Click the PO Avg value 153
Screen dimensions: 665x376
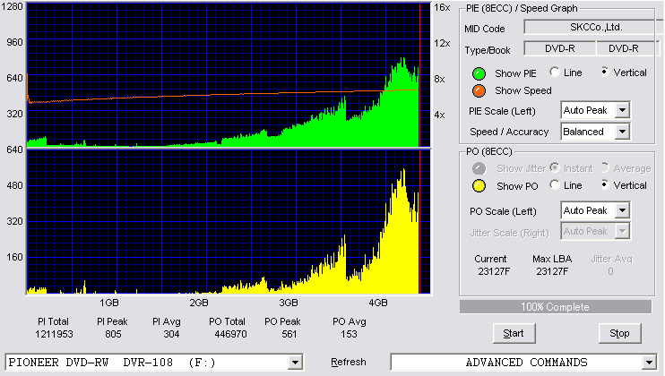pyautogui.click(x=349, y=334)
